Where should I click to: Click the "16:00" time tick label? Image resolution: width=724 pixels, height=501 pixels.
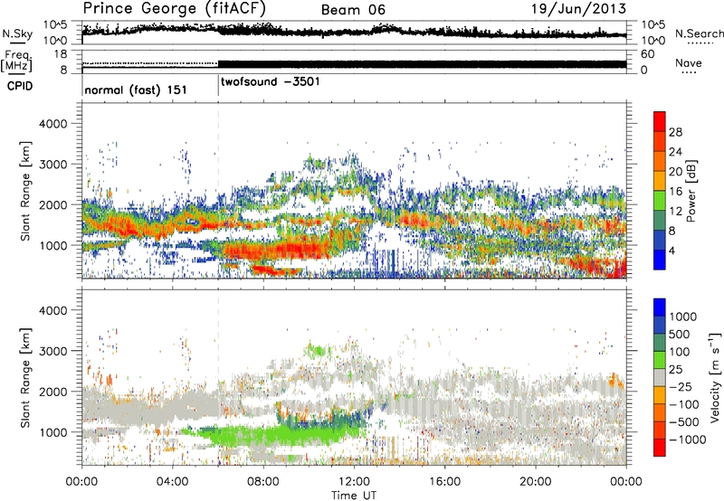coord(444,481)
